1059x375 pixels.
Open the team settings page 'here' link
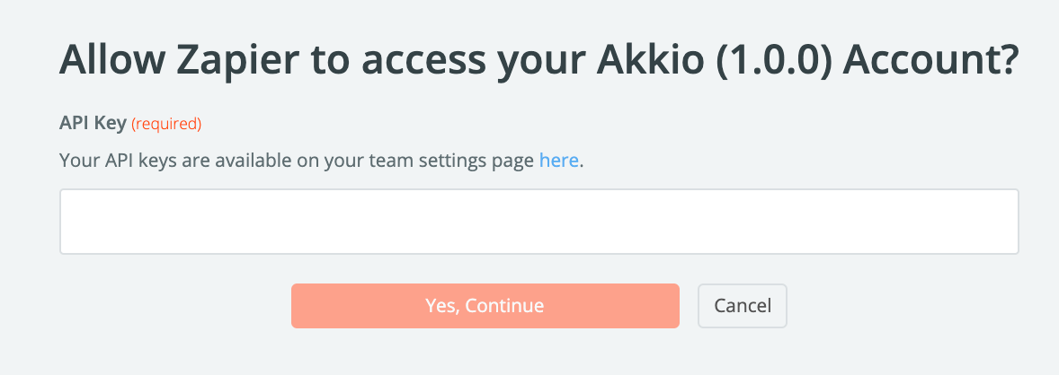point(558,161)
